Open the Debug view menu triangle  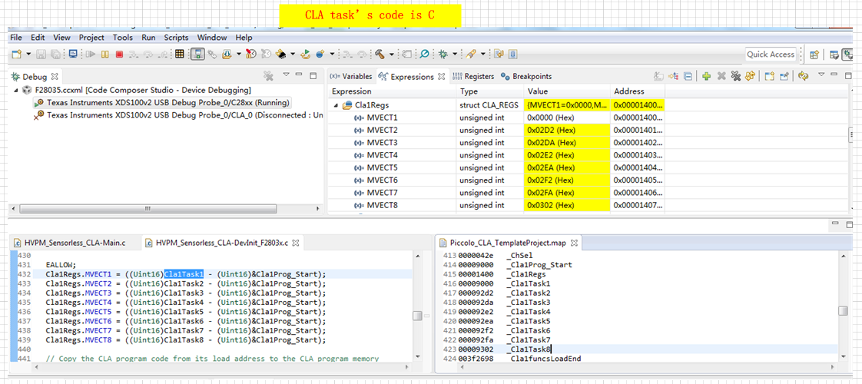[286, 74]
